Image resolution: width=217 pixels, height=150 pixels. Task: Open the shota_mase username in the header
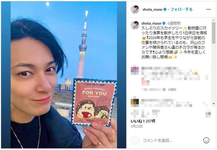152,9
